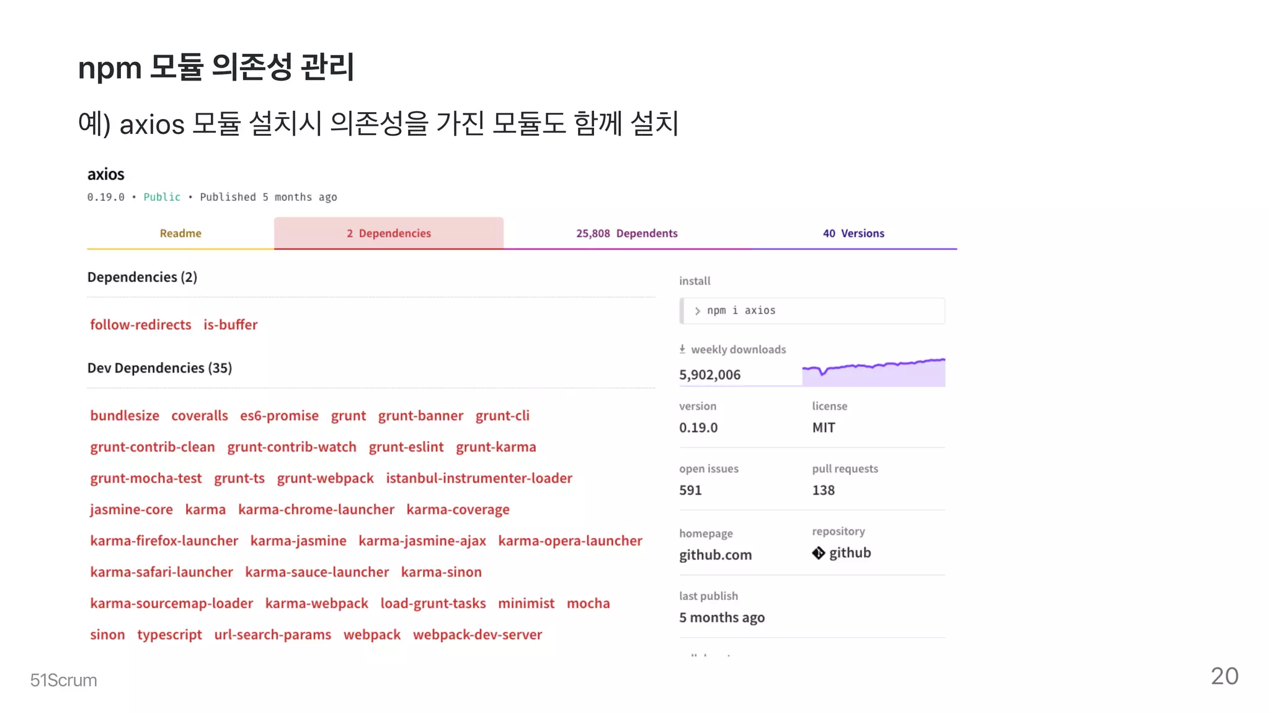Viewport: 1270px width, 714px height.
Task: Open the karma package link
Action: [205, 509]
